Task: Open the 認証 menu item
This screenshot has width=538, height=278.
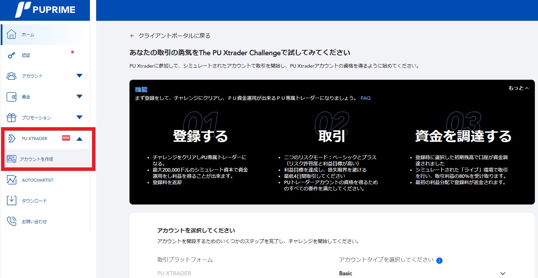Action: (x=45, y=55)
